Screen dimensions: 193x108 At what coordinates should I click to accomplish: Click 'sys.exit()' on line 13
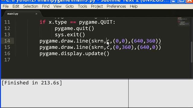click(70, 35)
